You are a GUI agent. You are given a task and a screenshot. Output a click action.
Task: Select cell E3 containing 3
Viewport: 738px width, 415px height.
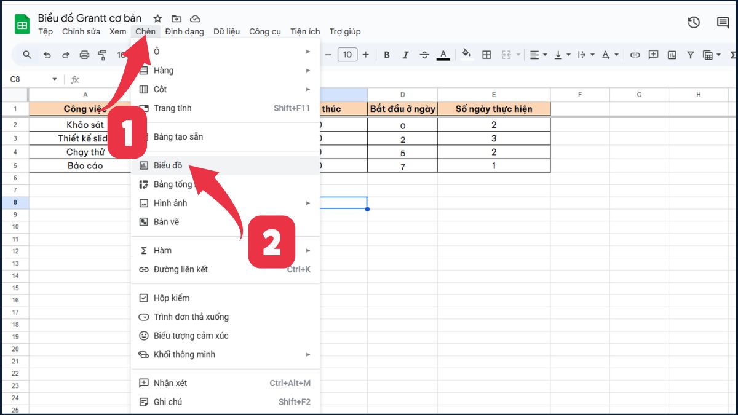[x=494, y=137]
